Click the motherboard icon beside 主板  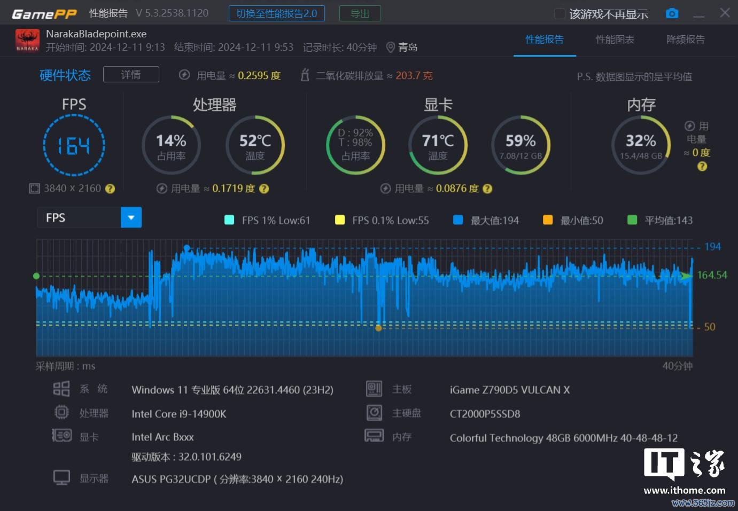[374, 389]
